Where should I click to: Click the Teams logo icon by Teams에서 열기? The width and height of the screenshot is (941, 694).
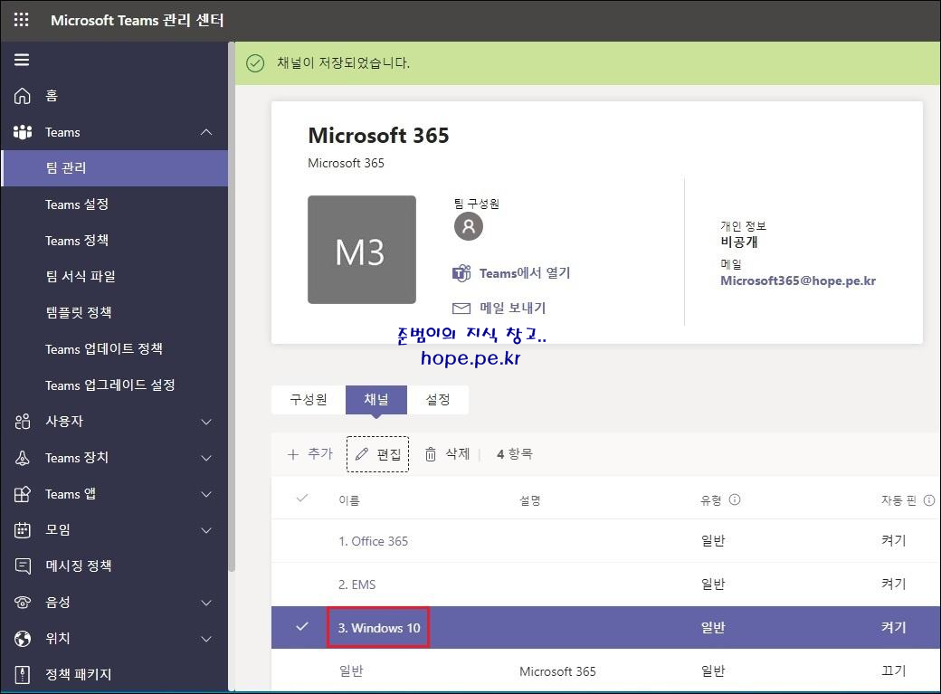pos(461,273)
